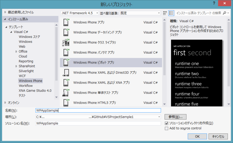
Task: Select Windows Phone XAML および XNA name
Action: pyautogui.click(x=101, y=83)
